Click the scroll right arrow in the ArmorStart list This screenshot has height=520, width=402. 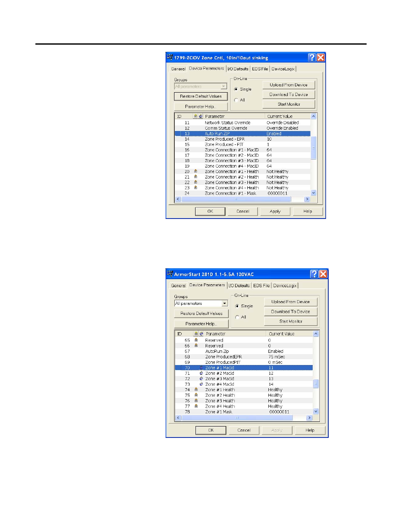pos(309,418)
